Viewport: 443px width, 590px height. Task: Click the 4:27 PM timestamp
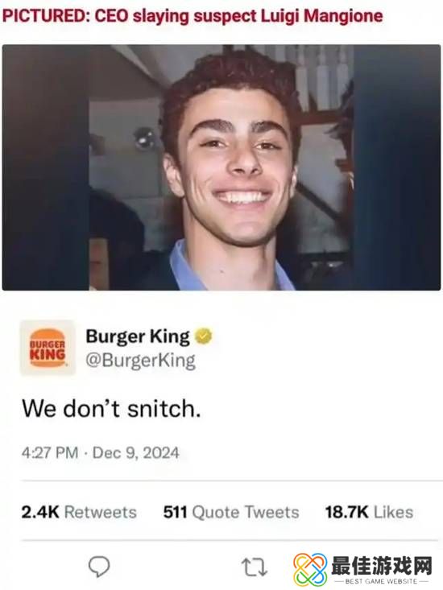coord(50,452)
